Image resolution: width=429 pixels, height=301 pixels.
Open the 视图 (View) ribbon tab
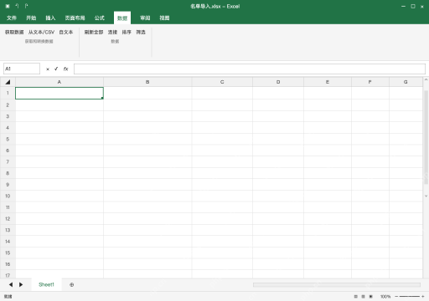point(164,18)
